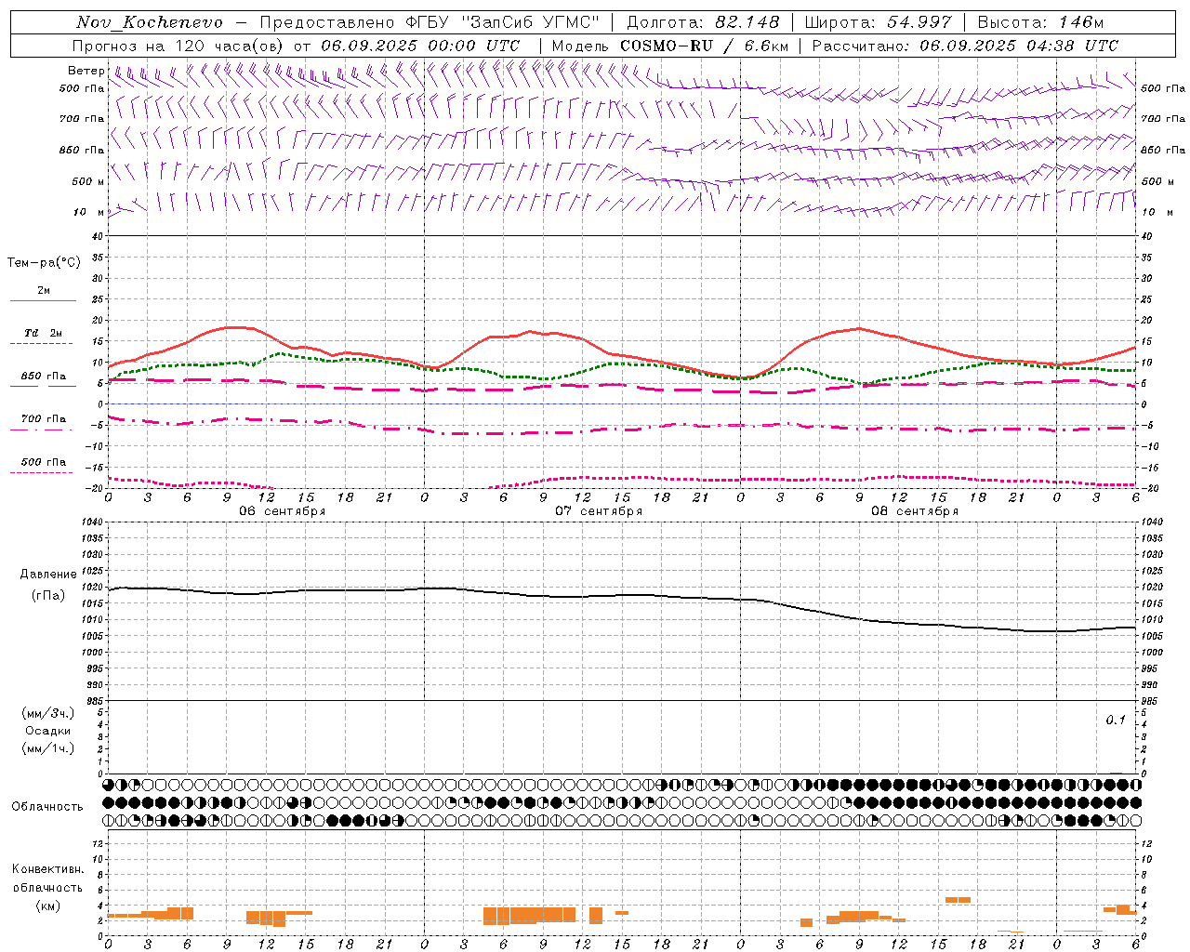Image resolution: width=1190 pixels, height=952 pixels.
Task: Click the dotted line sample under temperature '500 гПа'
Action: coord(42,472)
